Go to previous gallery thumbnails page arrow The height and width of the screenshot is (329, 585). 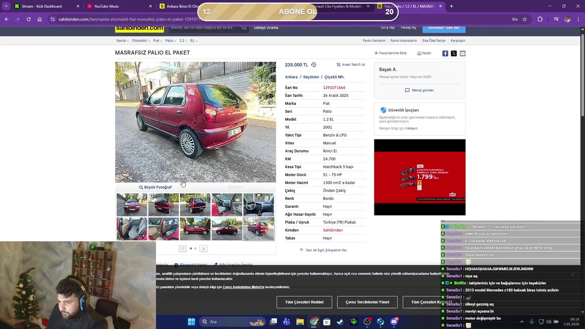click(183, 249)
